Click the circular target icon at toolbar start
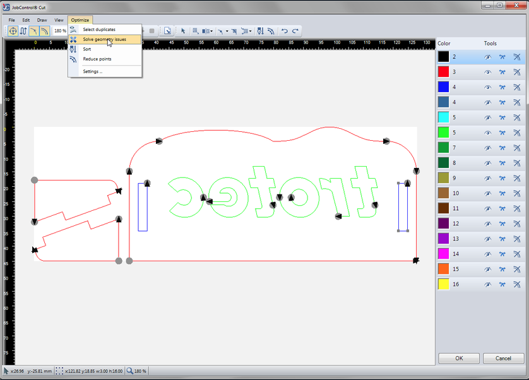The height and width of the screenshot is (380, 529). pyautogui.click(x=13, y=30)
